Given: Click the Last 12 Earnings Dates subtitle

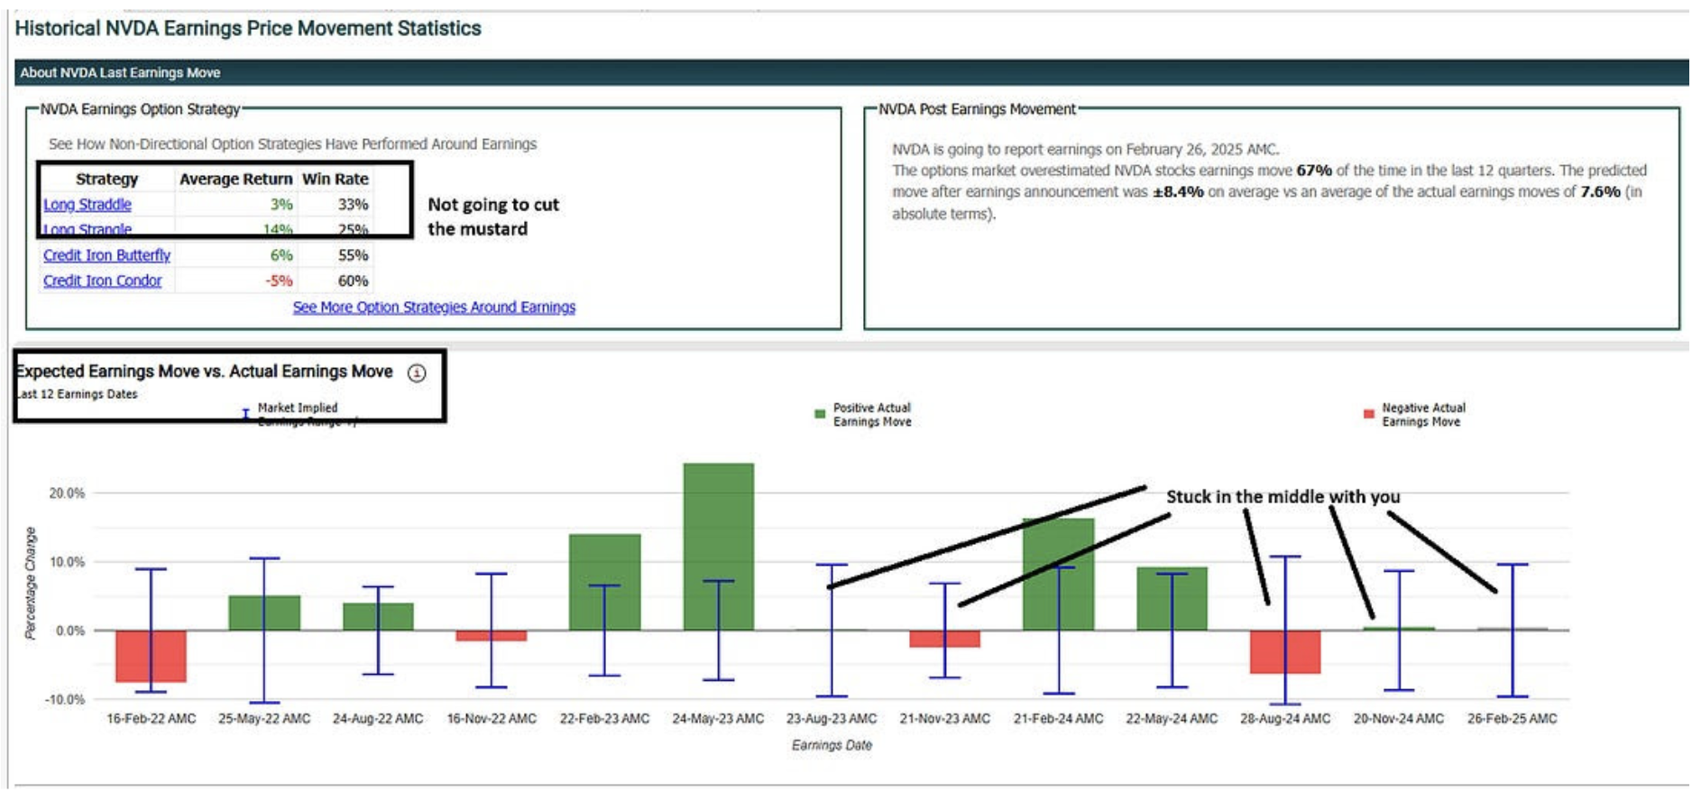Looking at the screenshot, I should (x=78, y=394).
